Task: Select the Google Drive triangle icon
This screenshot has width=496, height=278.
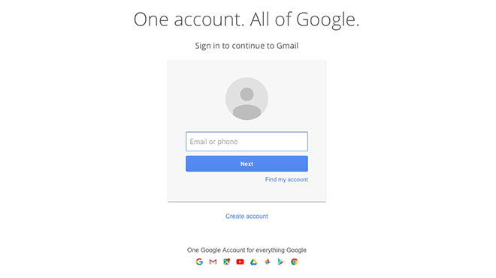Action: coord(254,262)
